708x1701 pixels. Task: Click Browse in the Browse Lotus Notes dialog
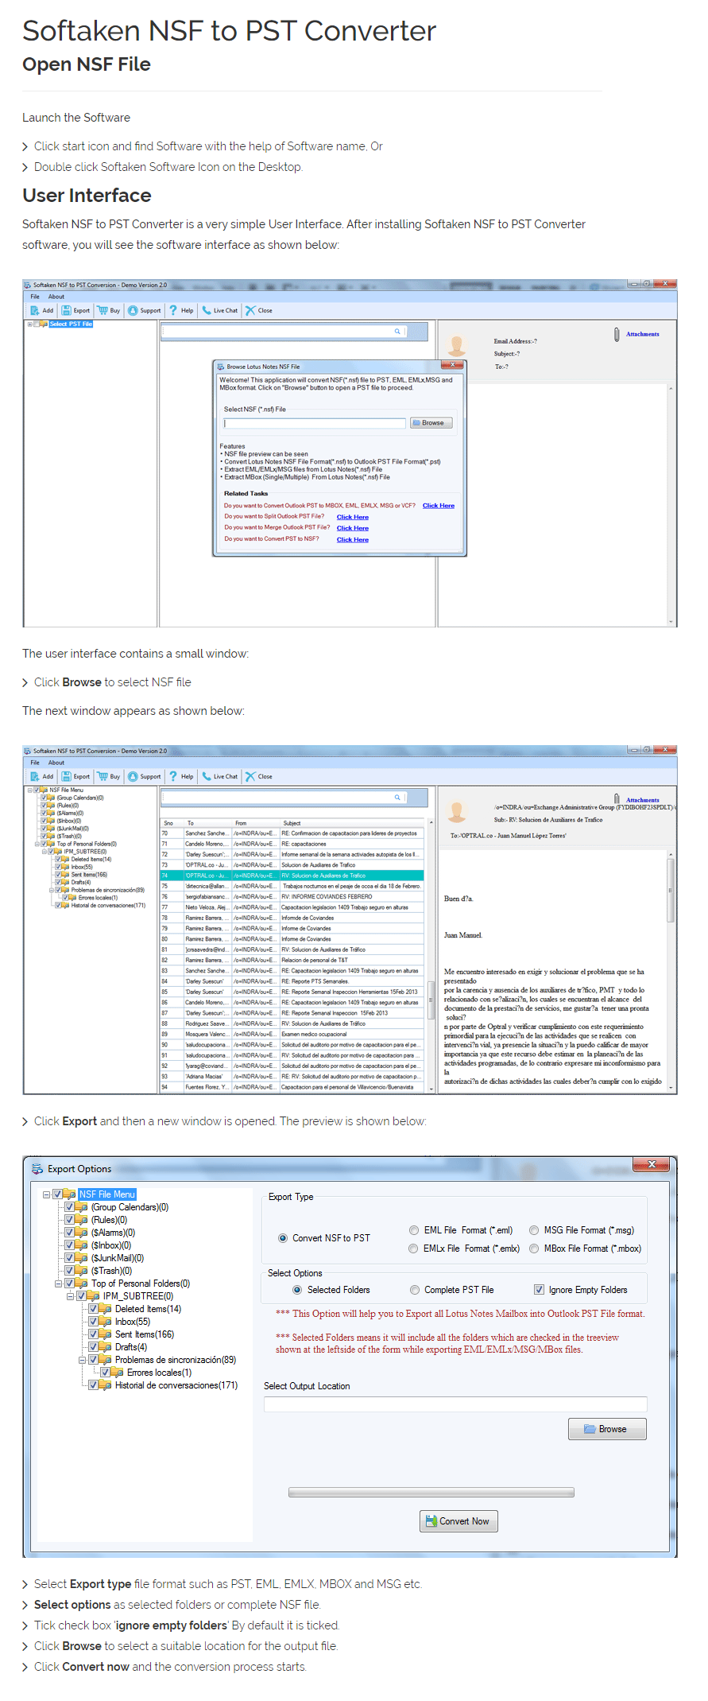[x=431, y=423]
